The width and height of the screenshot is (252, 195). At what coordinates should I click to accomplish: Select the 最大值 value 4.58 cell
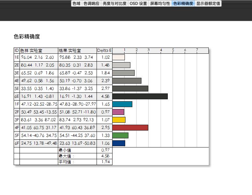click(104, 156)
